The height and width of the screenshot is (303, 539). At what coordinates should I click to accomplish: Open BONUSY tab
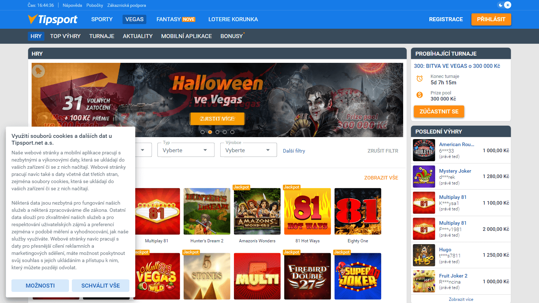[x=232, y=36]
